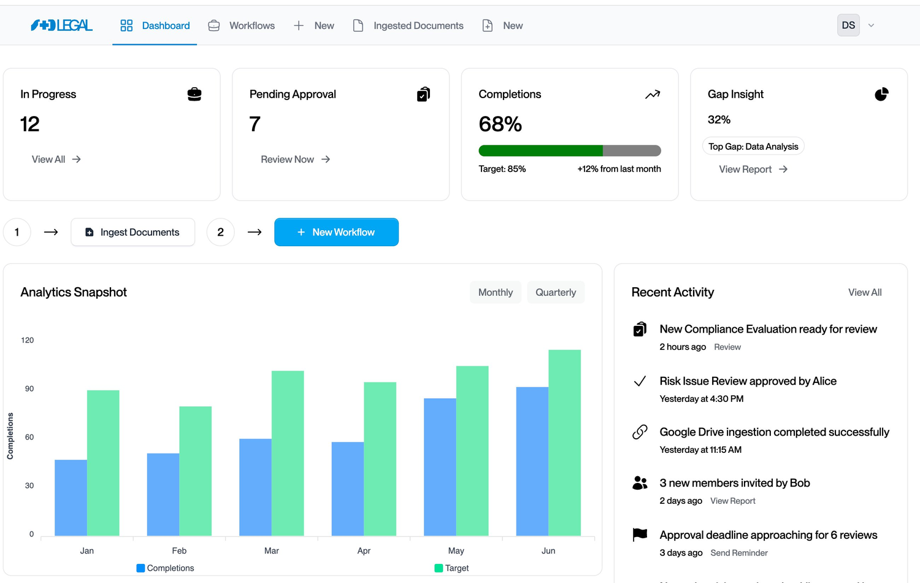Click the members icon for Bob's invites
The width and height of the screenshot is (920, 583).
tap(640, 483)
